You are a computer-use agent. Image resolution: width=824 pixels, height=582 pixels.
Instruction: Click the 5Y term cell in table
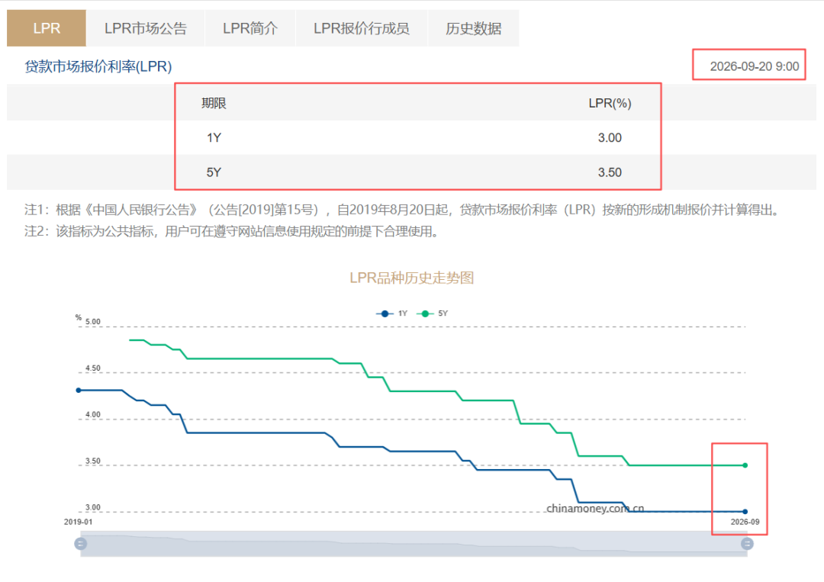tap(214, 172)
